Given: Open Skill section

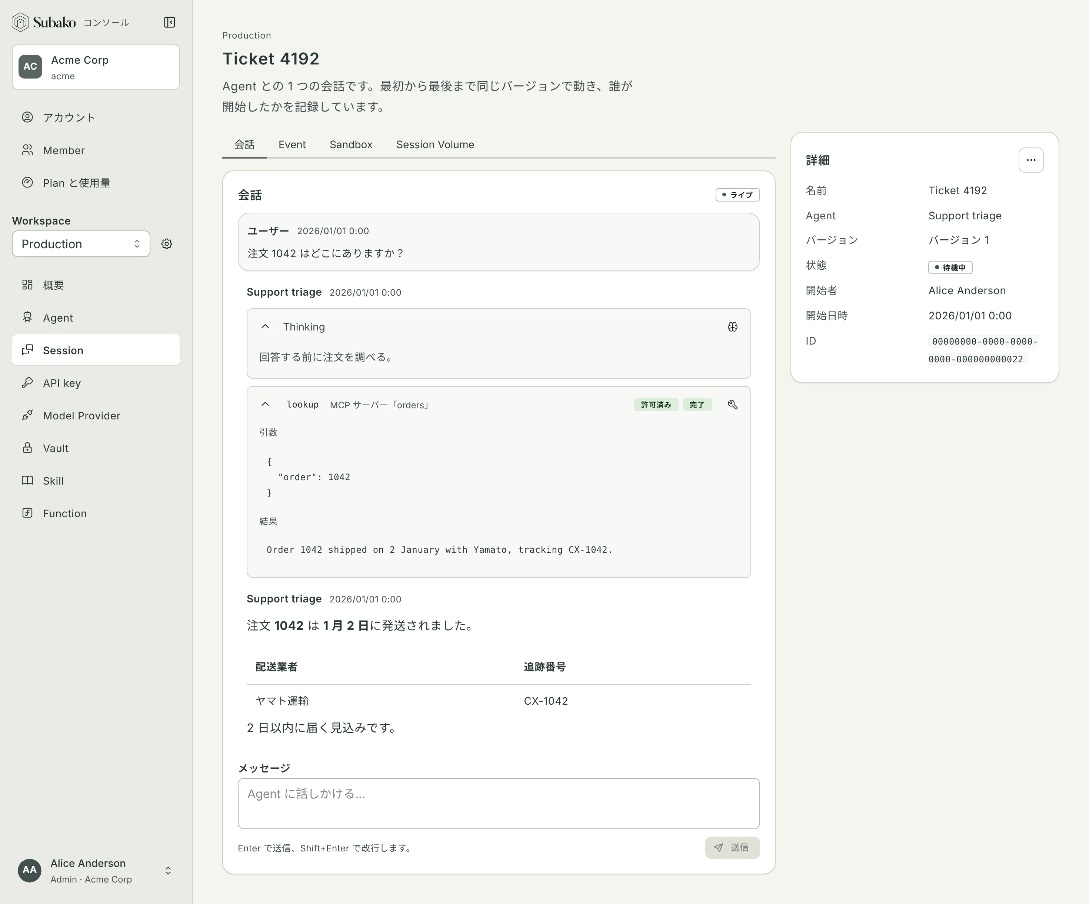Looking at the screenshot, I should click(96, 481).
